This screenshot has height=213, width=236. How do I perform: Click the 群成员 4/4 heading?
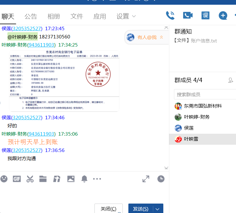188,80
